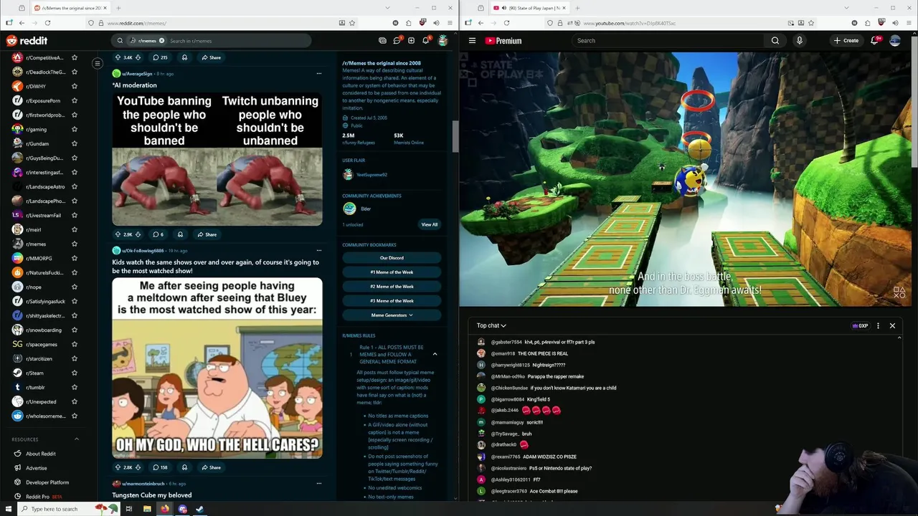
Task: Expand the Top chat dropdown
Action: 491,325
